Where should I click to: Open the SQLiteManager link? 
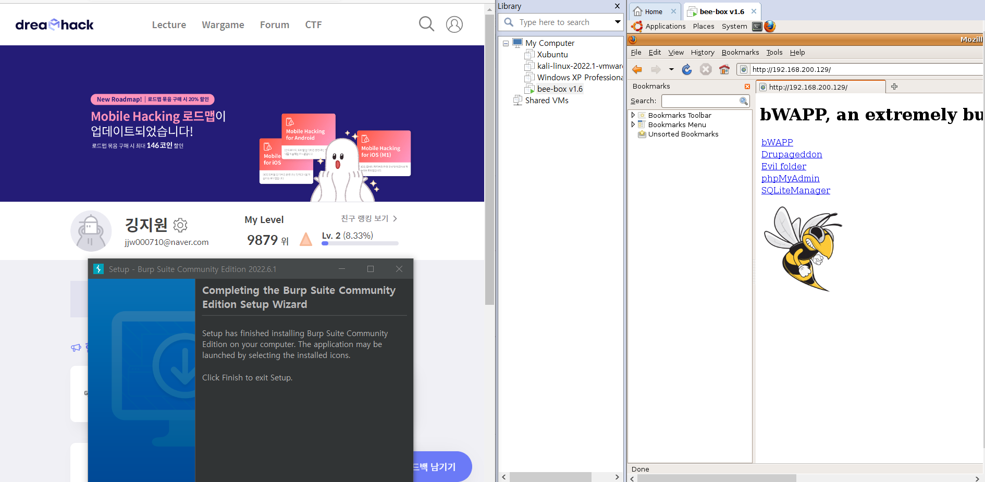pyautogui.click(x=796, y=190)
